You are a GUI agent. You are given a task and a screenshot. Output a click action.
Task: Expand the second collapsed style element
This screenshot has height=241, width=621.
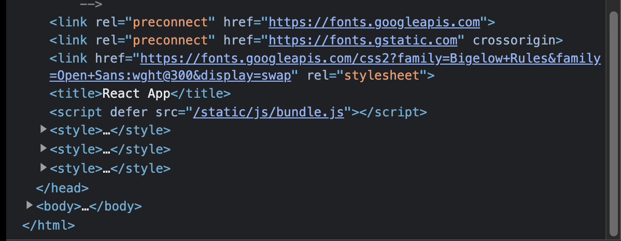(x=44, y=148)
